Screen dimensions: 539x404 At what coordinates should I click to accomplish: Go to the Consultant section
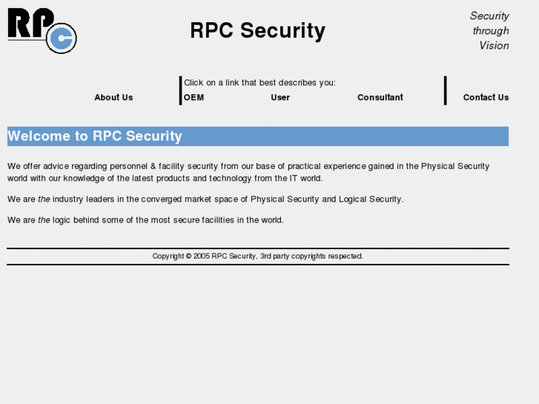pyautogui.click(x=380, y=97)
